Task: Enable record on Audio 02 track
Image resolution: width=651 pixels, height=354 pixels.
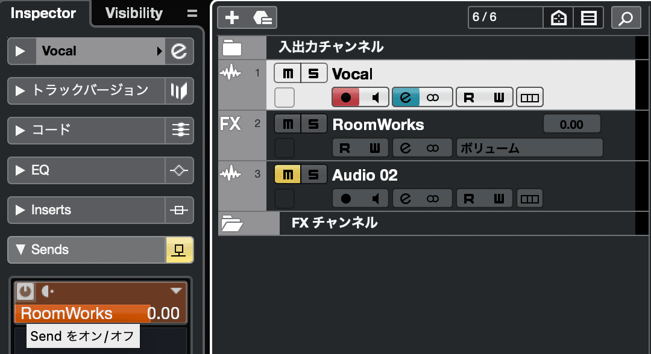Action: coord(345,199)
